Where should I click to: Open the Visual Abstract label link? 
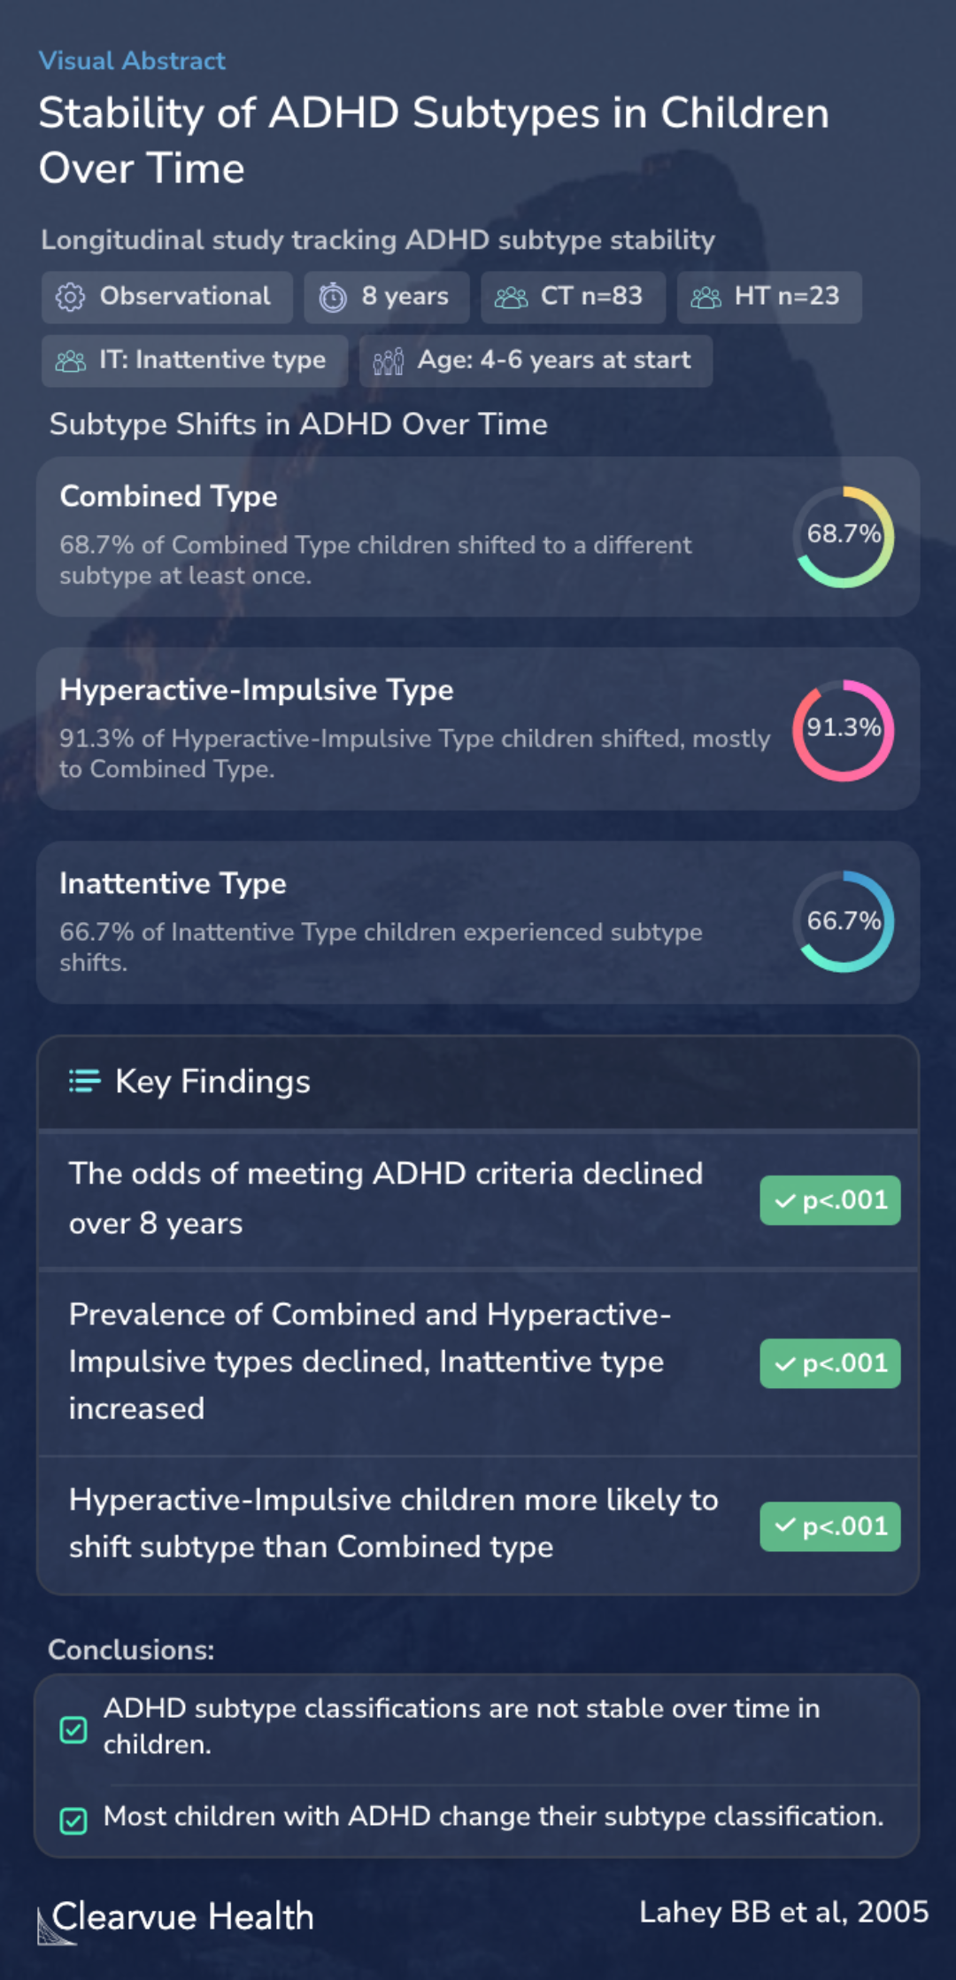[x=132, y=61]
